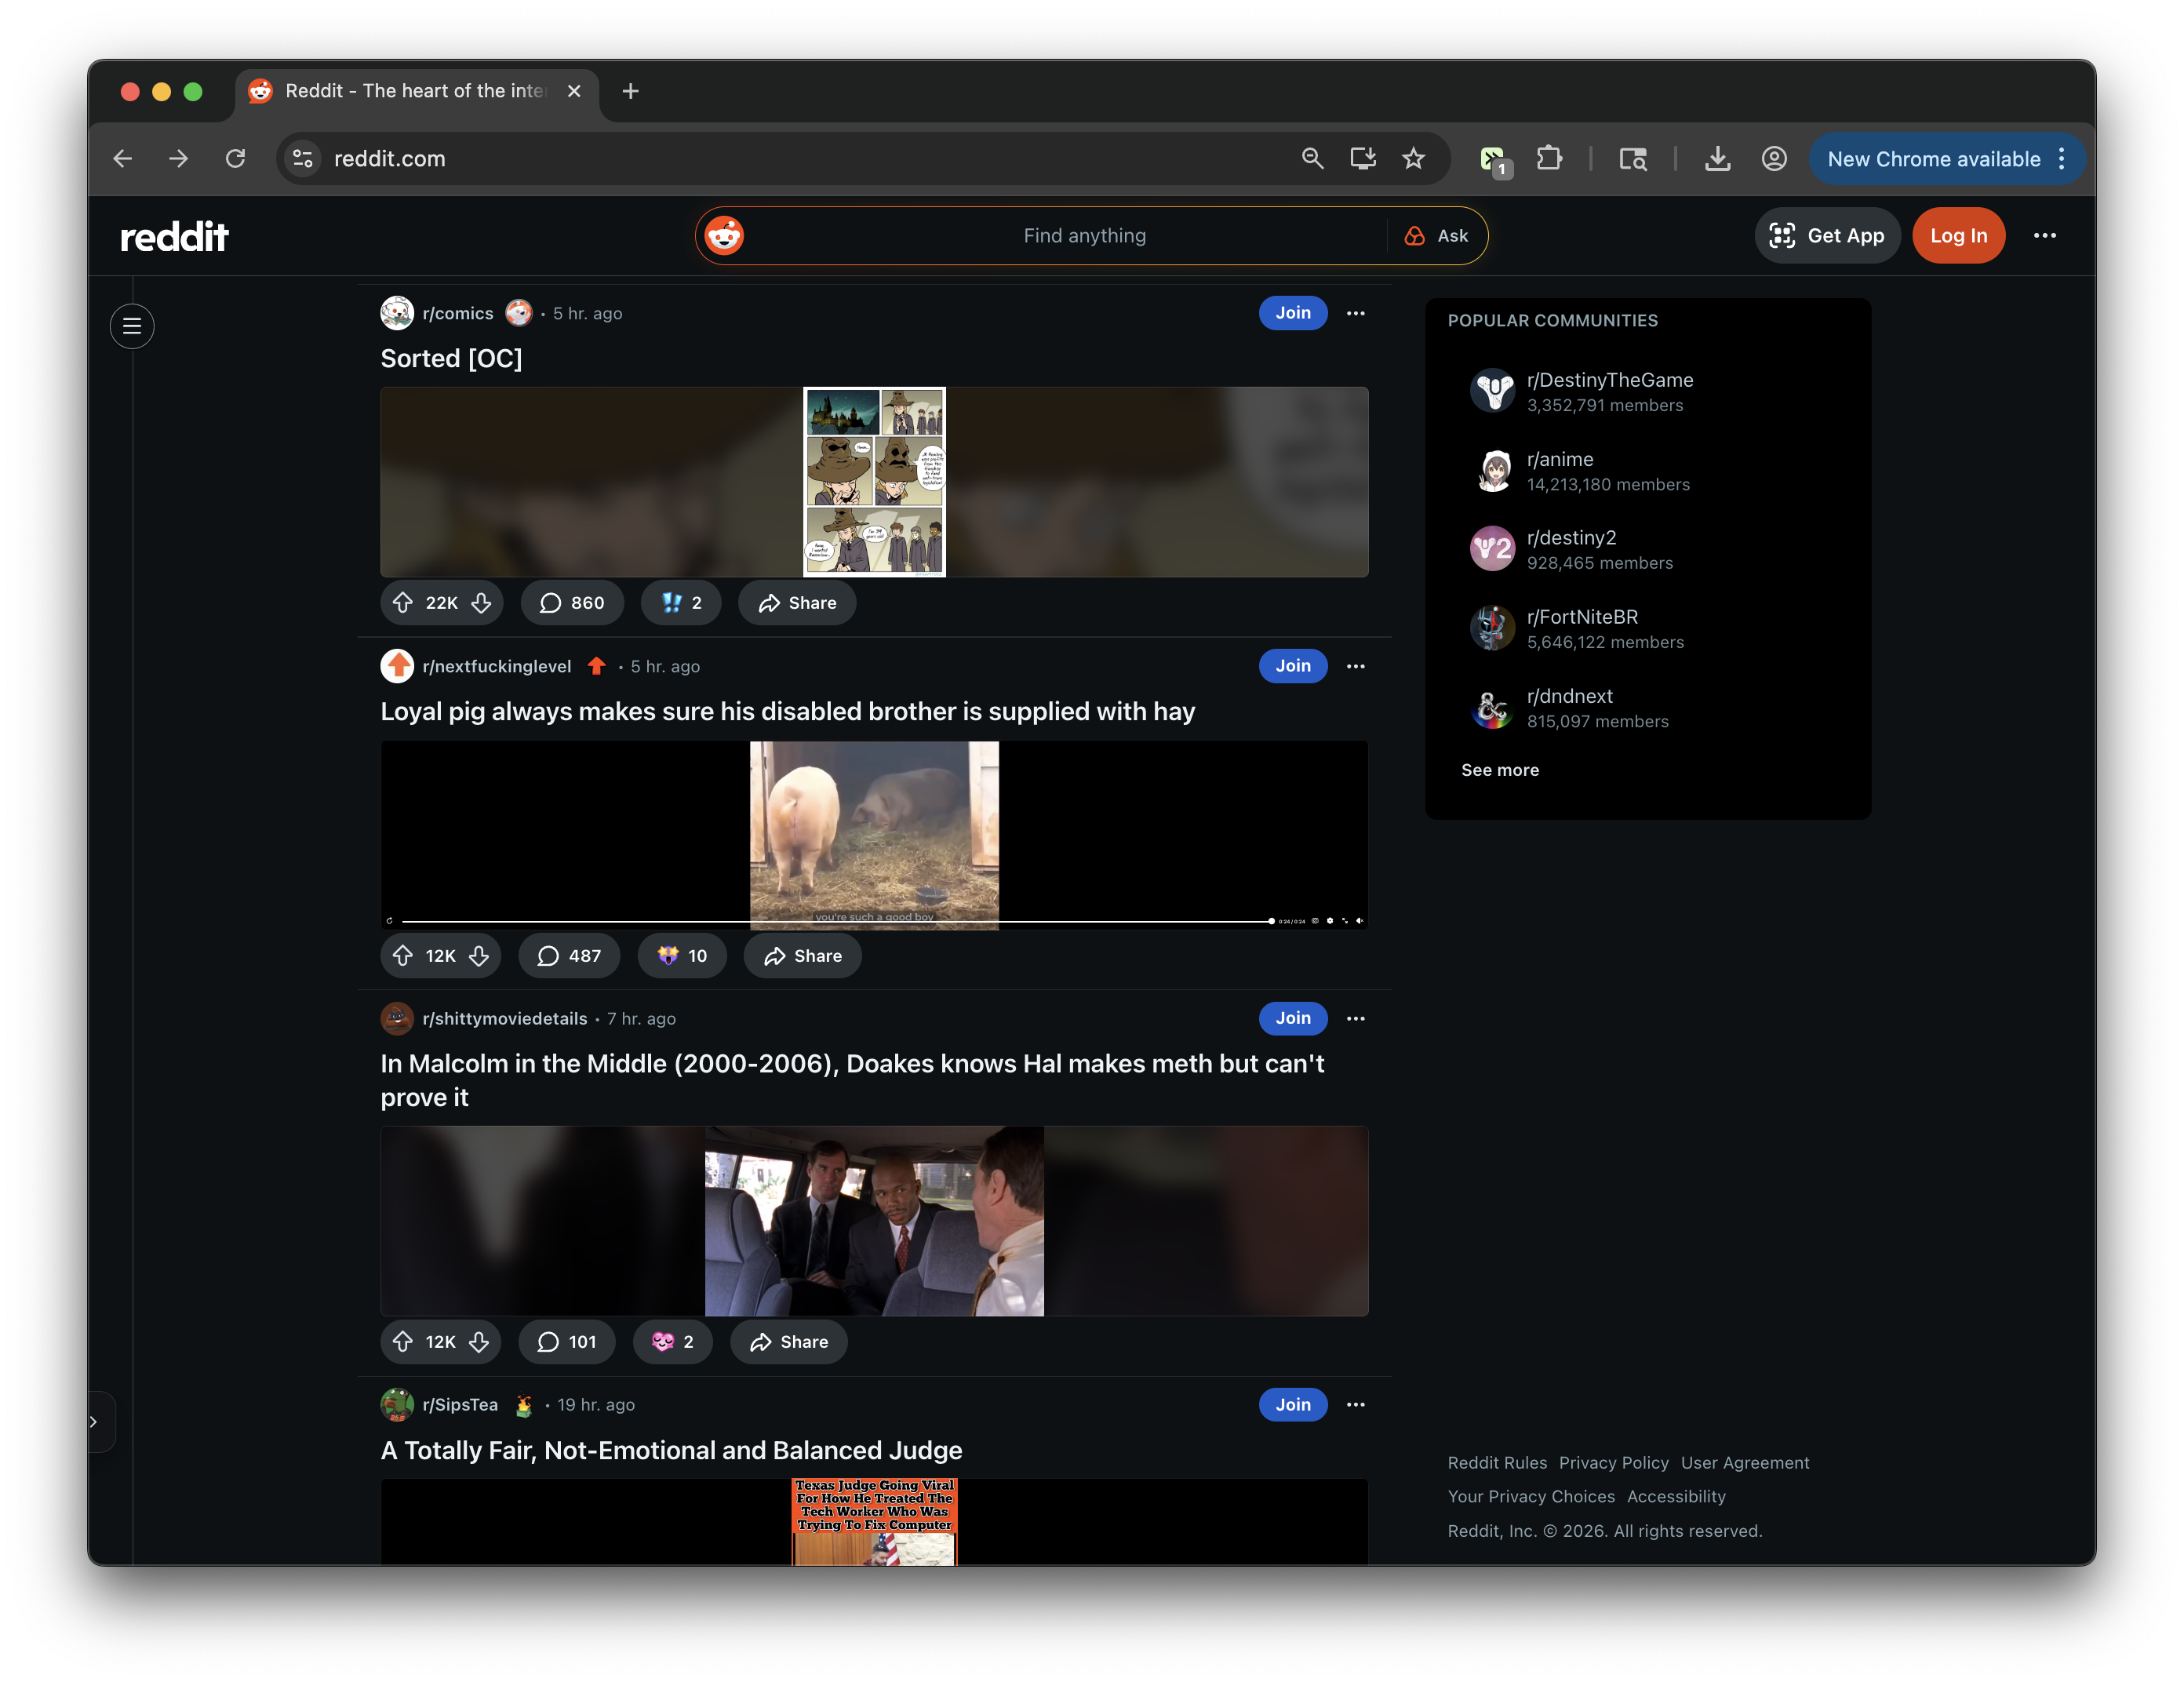The width and height of the screenshot is (2184, 1682).
Task: Open the top-right three-dot Reddit menu
Action: click(2044, 236)
